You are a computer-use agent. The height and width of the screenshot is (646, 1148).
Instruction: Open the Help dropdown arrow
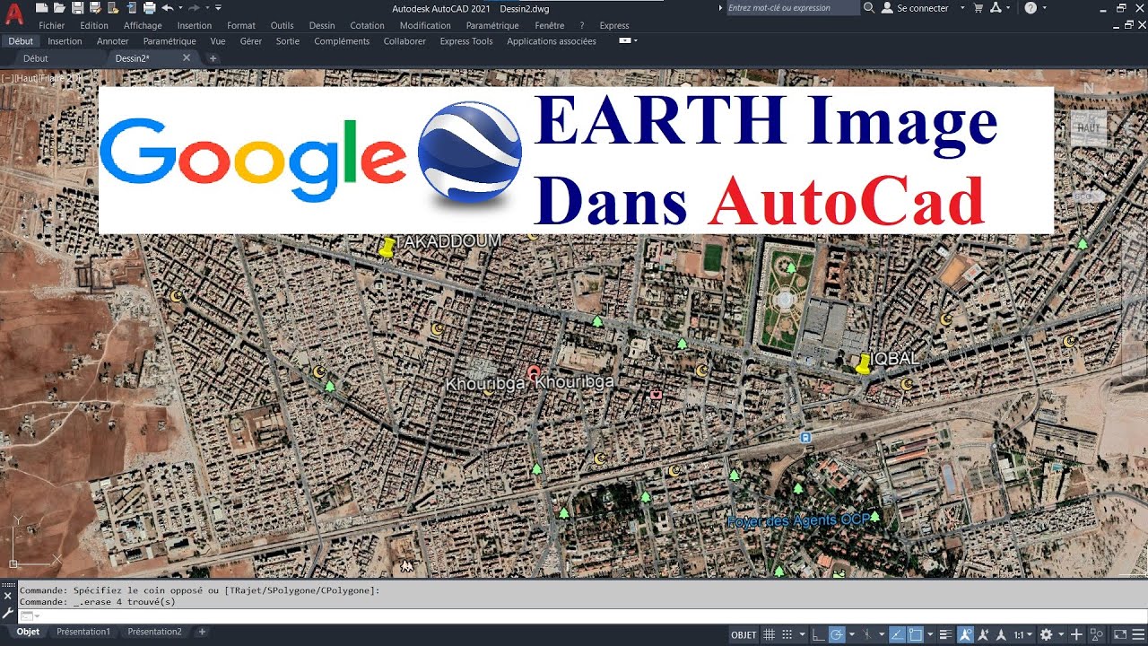(x=1045, y=8)
